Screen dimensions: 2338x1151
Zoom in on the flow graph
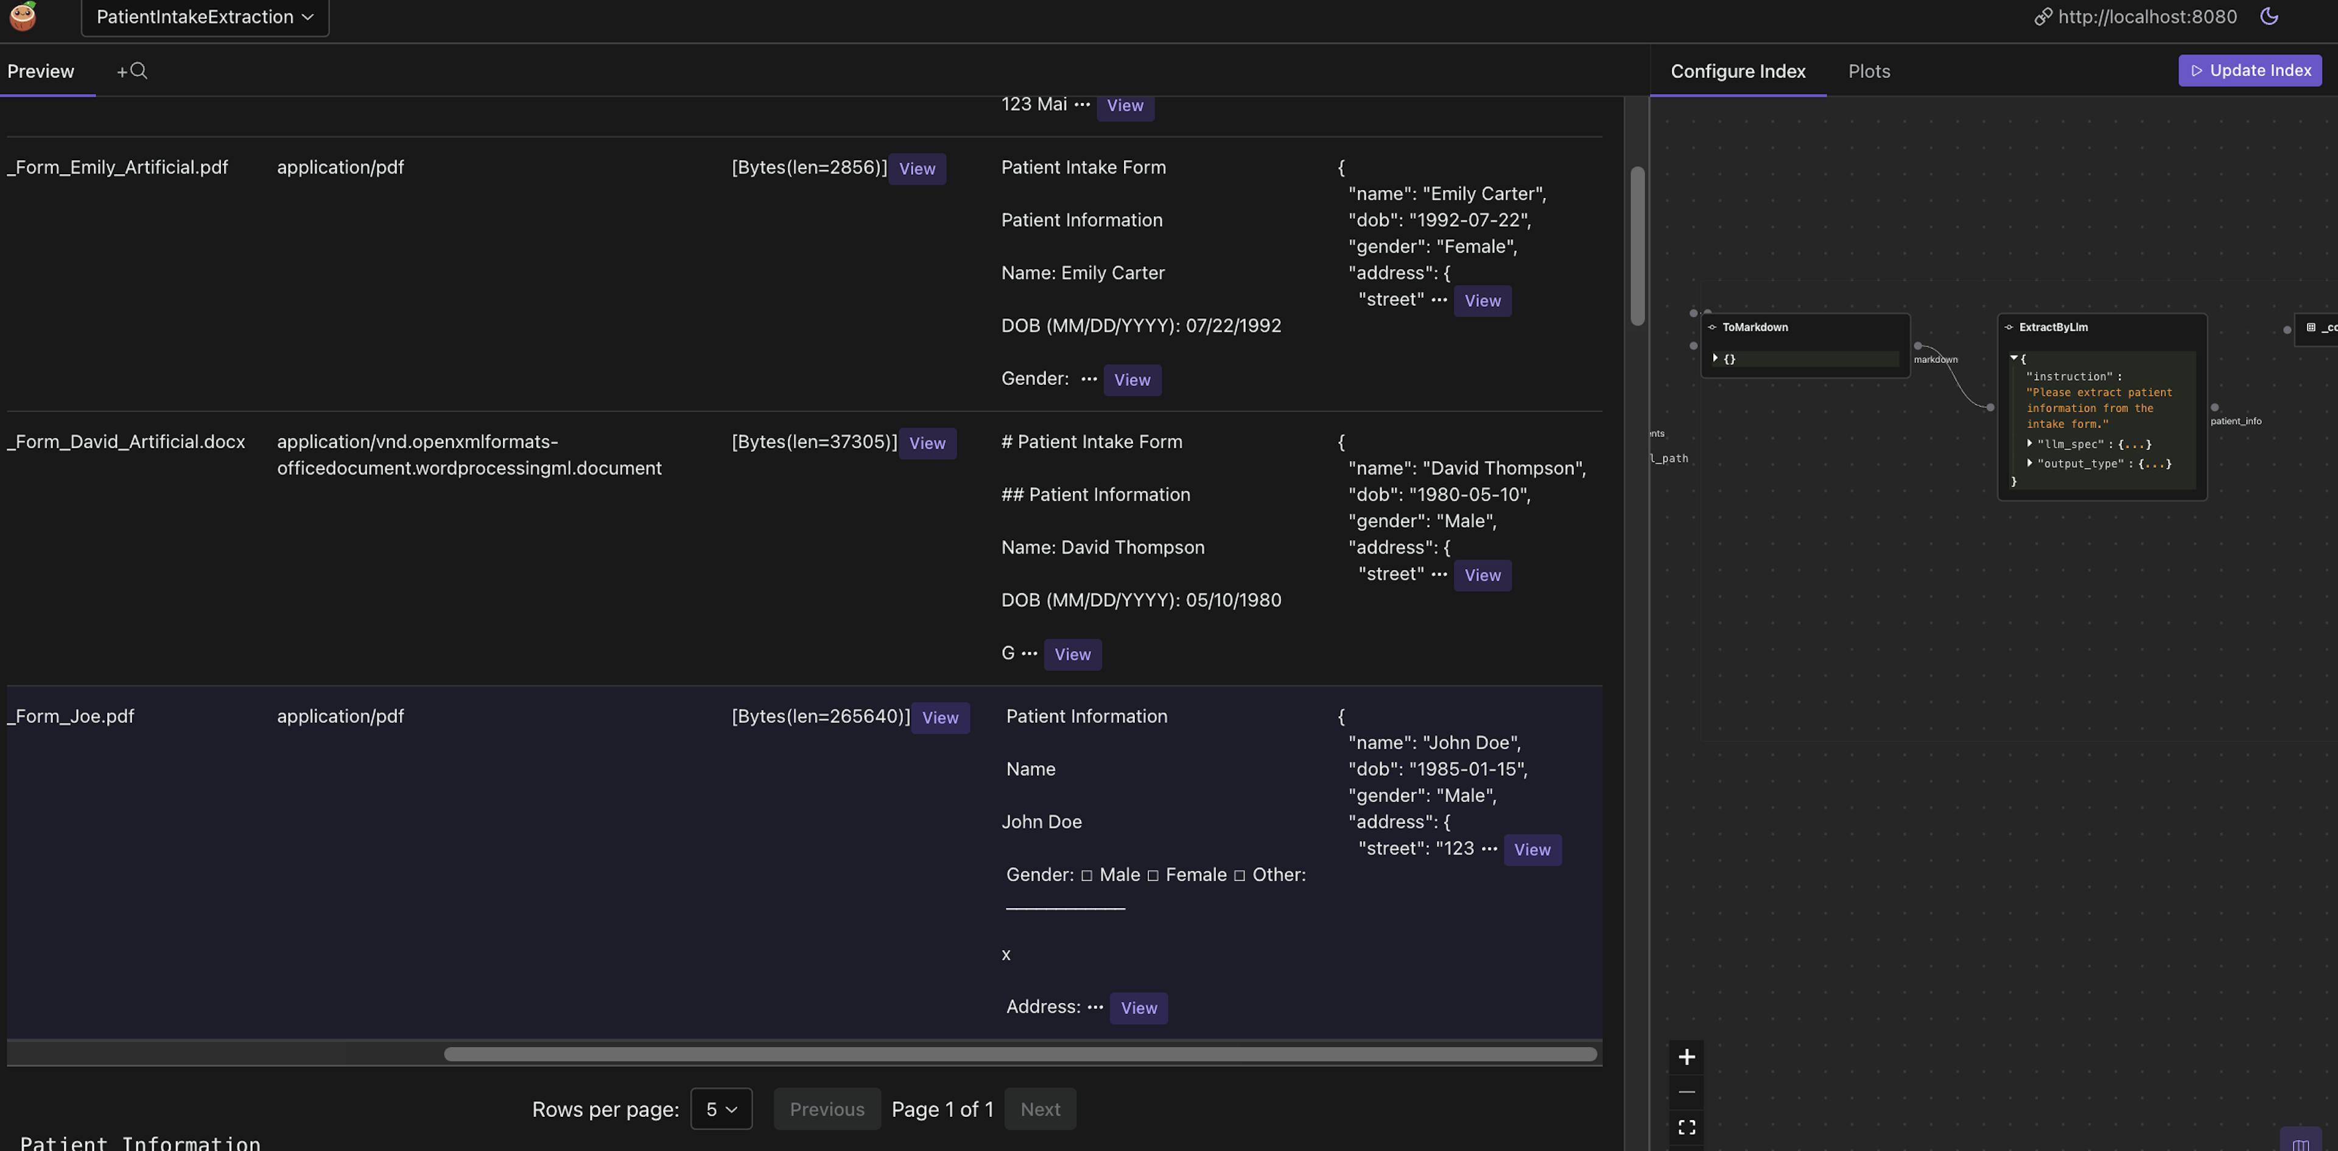coord(1687,1057)
